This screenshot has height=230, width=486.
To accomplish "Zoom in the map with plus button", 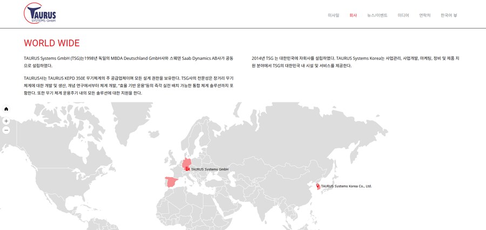I will 6,121.
